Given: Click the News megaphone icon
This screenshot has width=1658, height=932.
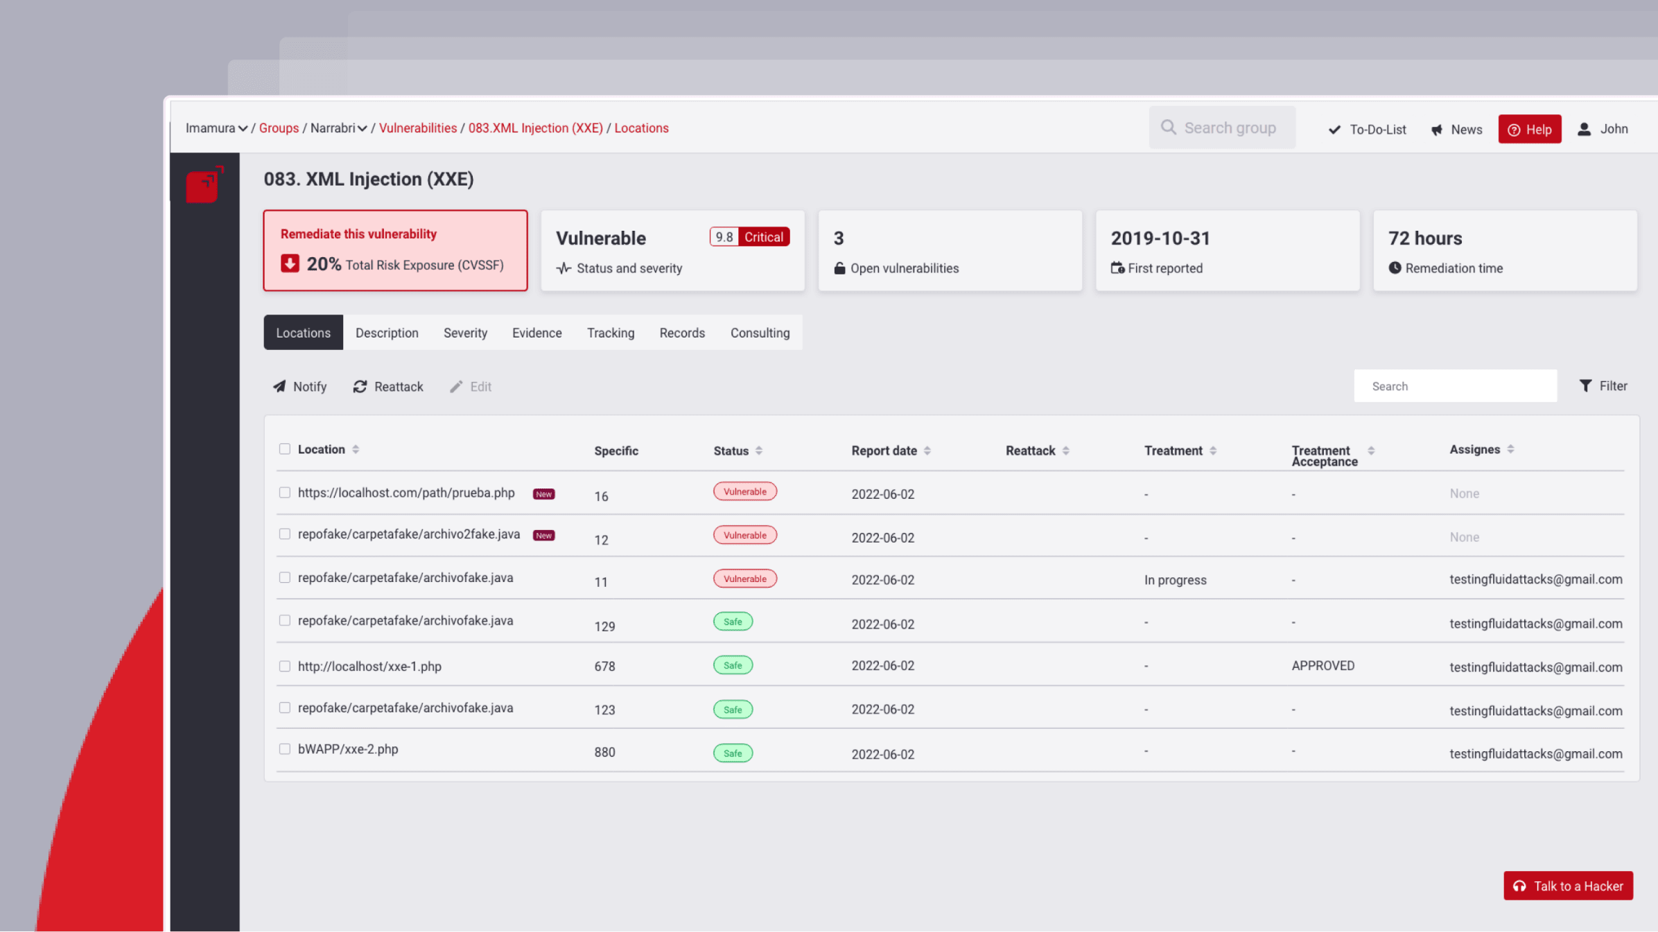Looking at the screenshot, I should pos(1437,130).
